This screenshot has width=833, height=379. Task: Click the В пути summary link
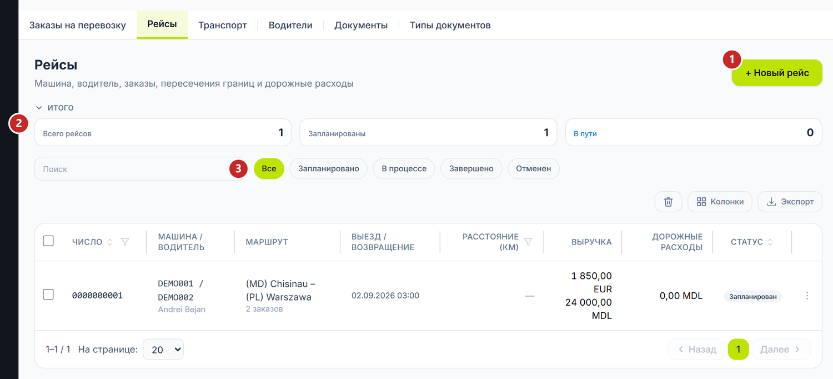click(585, 133)
